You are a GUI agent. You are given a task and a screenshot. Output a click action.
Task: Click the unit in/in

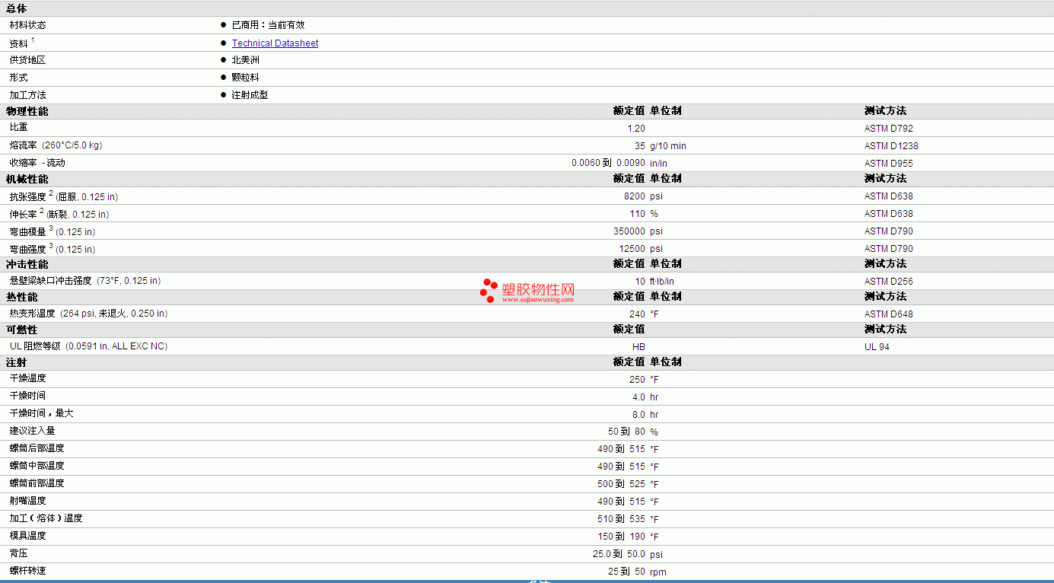tap(659, 164)
